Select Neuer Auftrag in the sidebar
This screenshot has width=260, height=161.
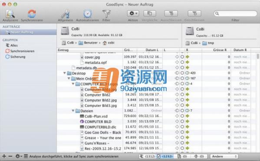click(28, 32)
